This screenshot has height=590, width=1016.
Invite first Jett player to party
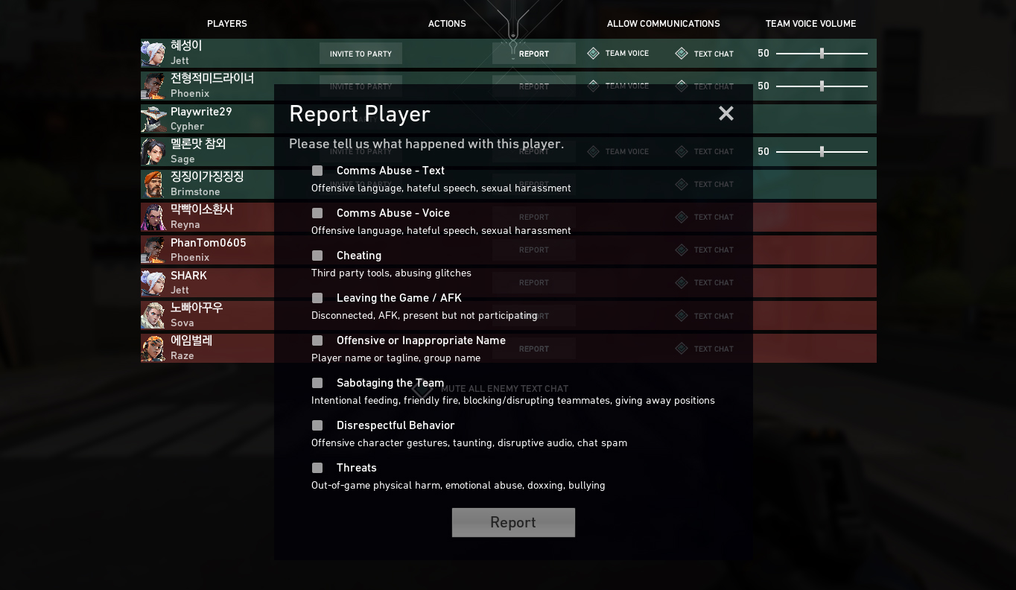361,54
